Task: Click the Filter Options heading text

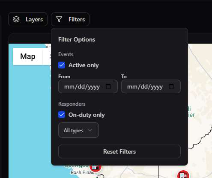Action: 77,39
